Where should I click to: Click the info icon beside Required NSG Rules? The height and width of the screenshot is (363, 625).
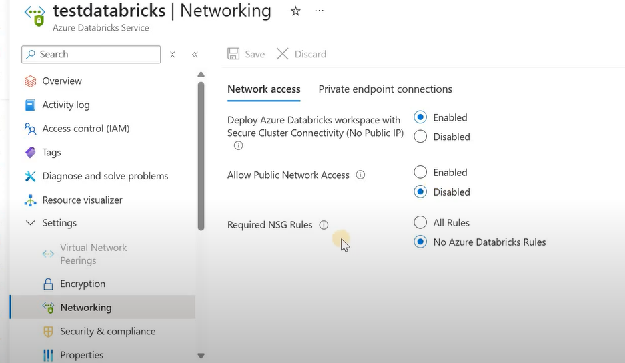(x=324, y=225)
